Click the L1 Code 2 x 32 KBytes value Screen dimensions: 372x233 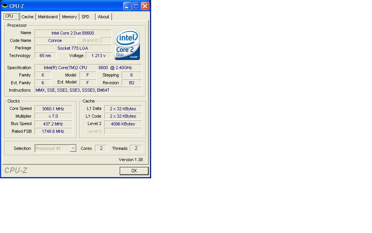pyautogui.click(x=123, y=116)
